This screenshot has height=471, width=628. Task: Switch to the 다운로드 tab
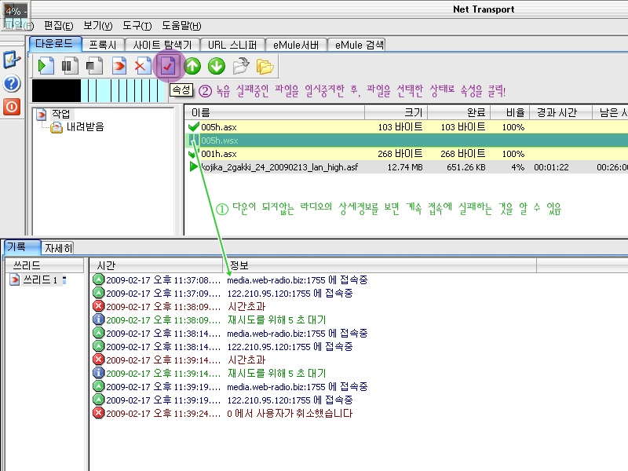[55, 44]
